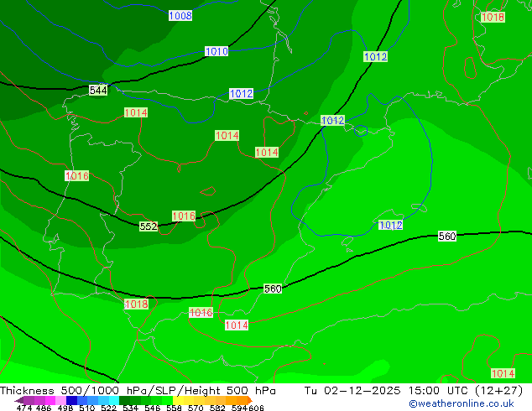The image size is (532, 411).
Task: Click the 1016 label beside the lower 1014
Action: (201, 312)
